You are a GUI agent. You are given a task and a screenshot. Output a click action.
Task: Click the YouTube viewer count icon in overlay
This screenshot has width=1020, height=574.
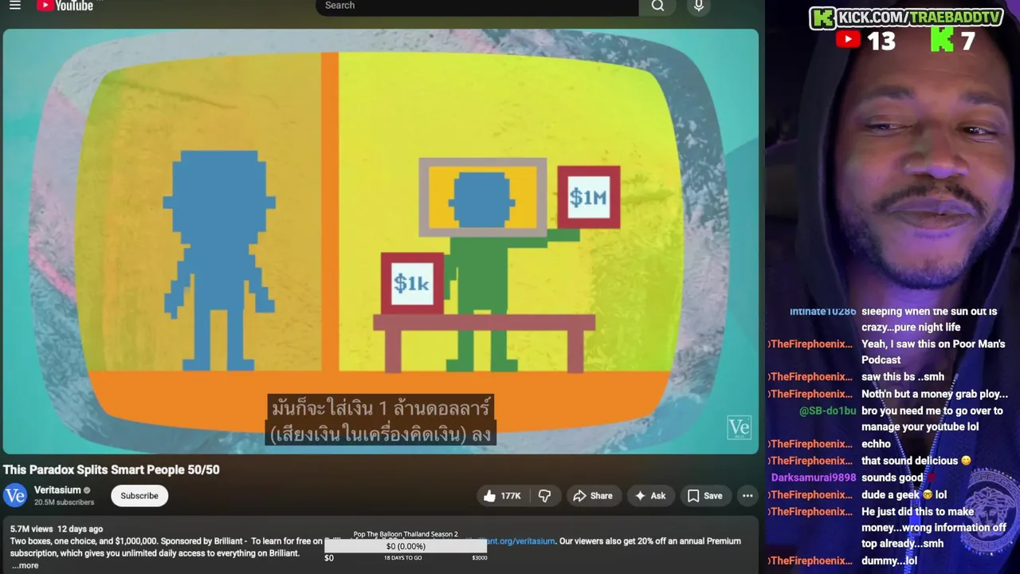pyautogui.click(x=848, y=40)
